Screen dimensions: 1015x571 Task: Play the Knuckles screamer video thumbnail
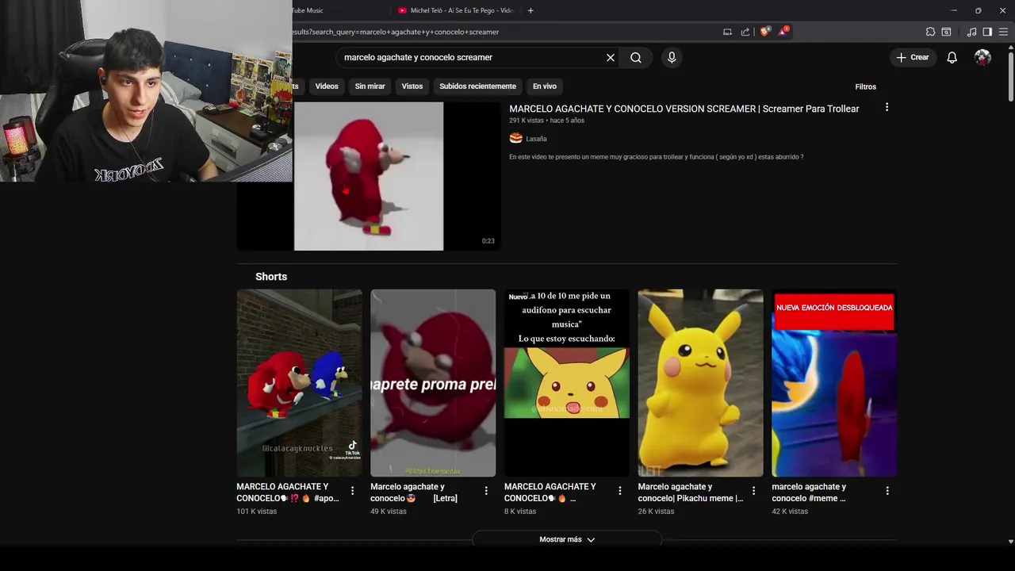(x=369, y=176)
